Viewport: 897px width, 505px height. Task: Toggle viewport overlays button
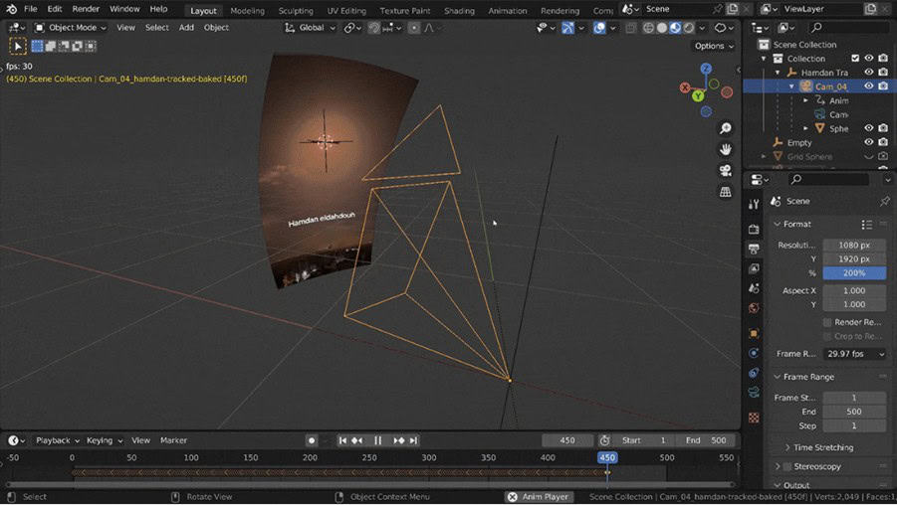(x=599, y=28)
